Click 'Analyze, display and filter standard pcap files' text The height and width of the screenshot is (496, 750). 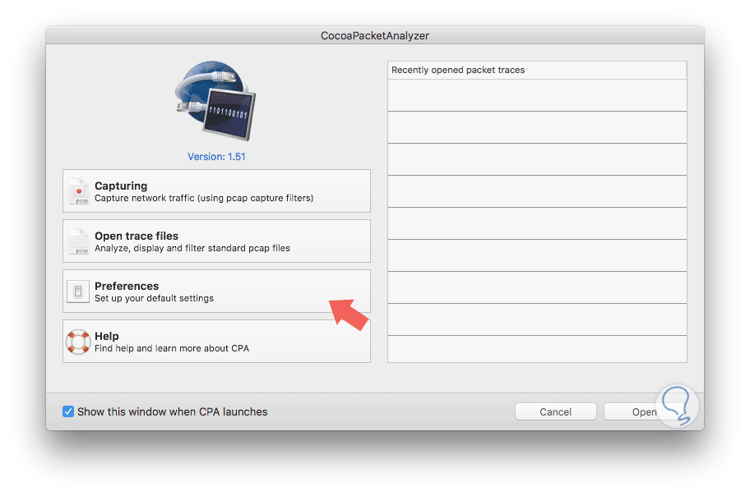[192, 249]
